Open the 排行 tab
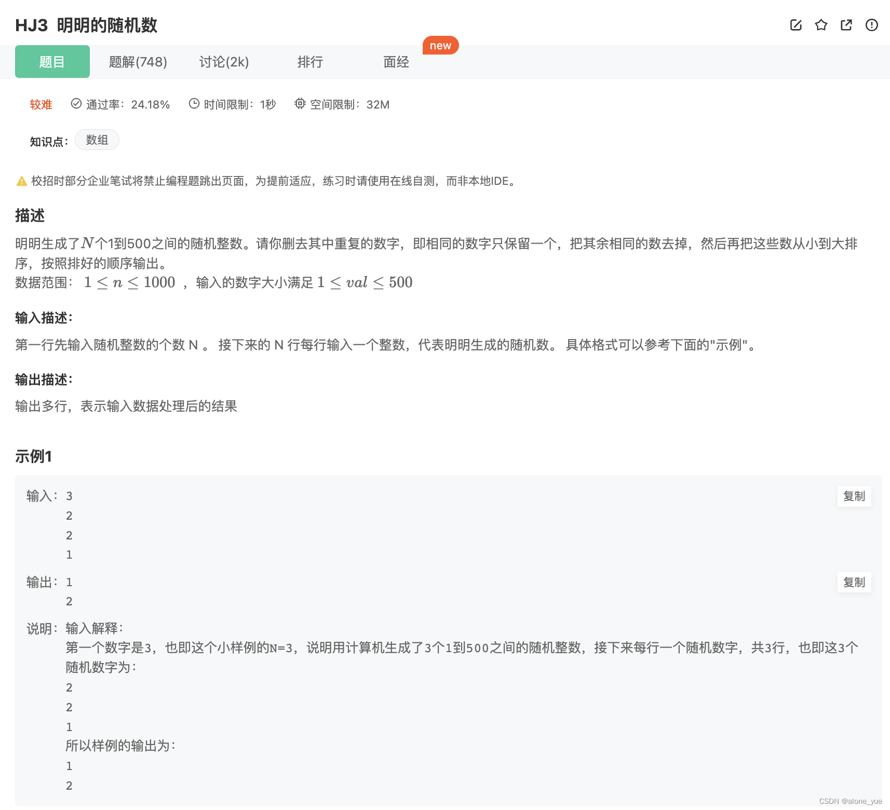The width and height of the screenshot is (890, 810). tap(311, 62)
